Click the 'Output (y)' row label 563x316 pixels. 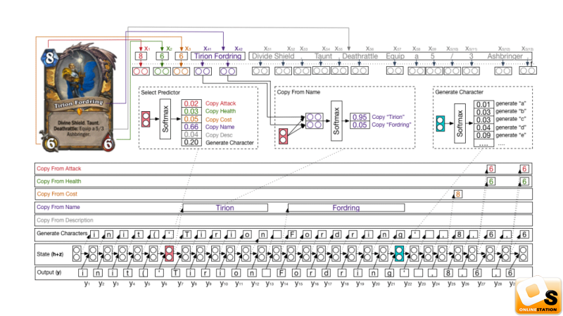click(x=49, y=272)
